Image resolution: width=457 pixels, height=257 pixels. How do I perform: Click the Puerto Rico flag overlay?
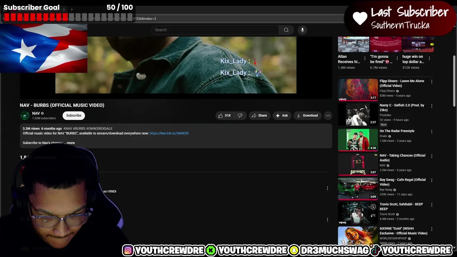click(44, 49)
